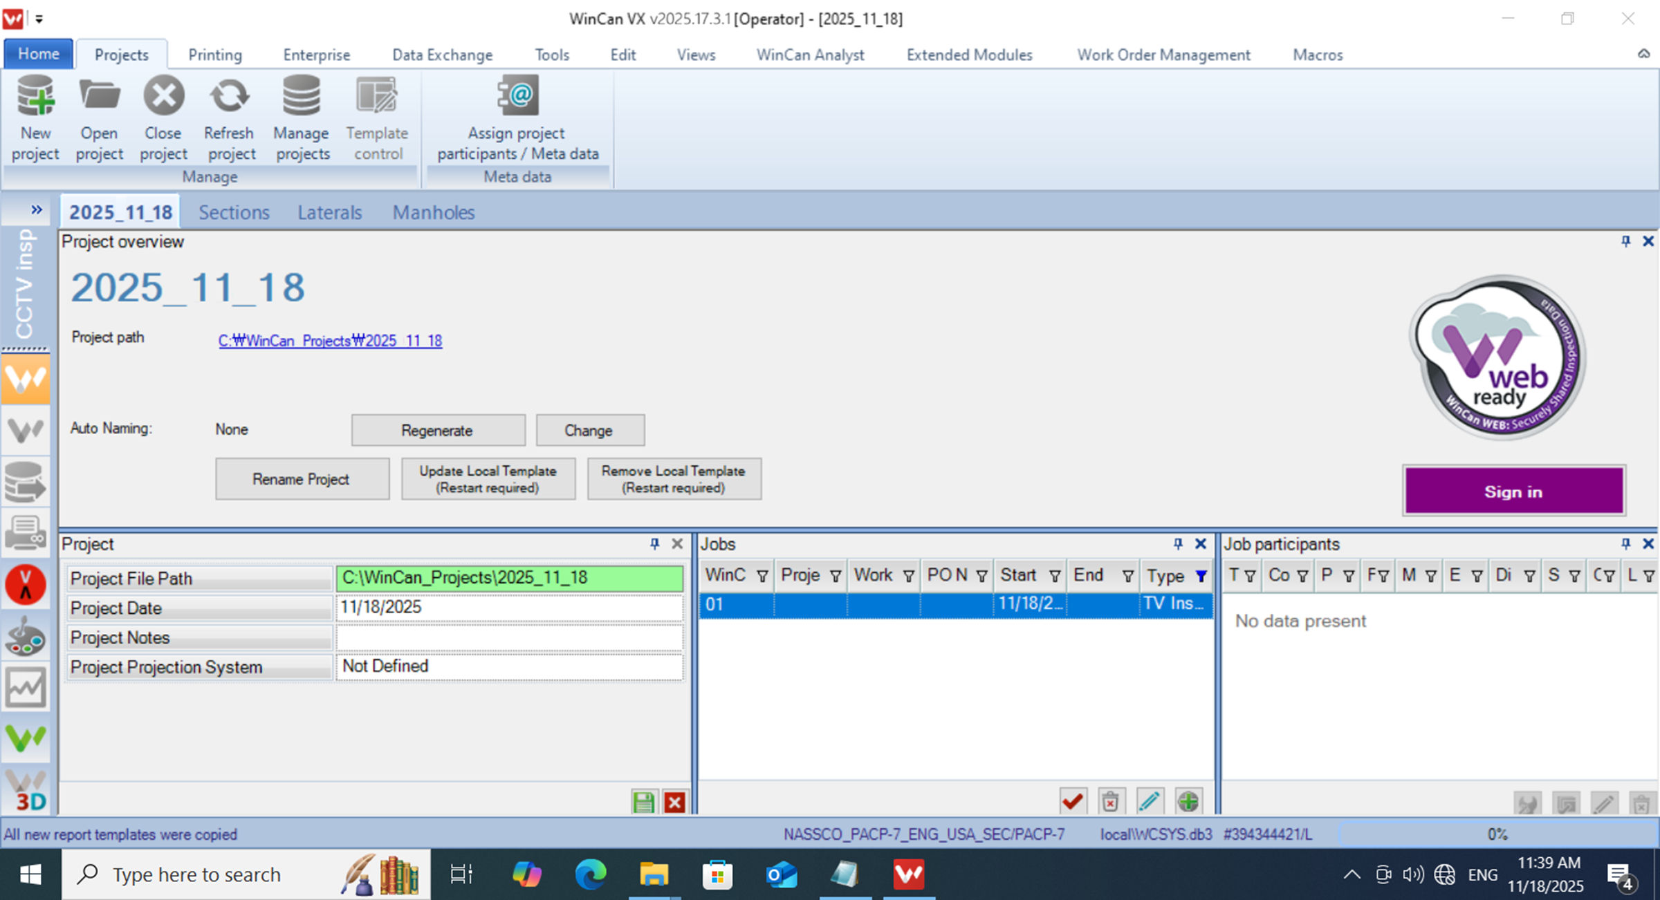Screen dimensions: 1660x900
Task: Collapse the ribbon with the top-right chevron
Action: click(1643, 54)
